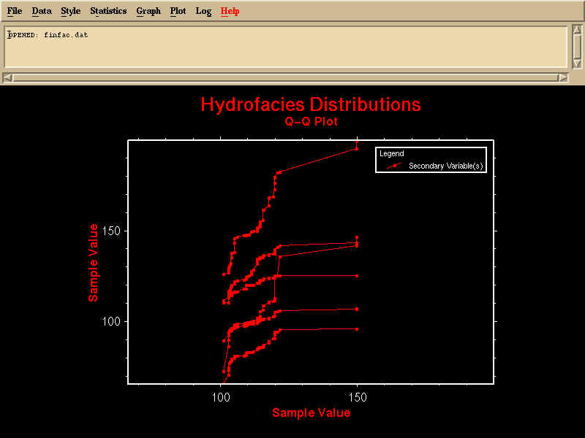Open the File menu
Screen dimensions: 585x438
coord(15,11)
